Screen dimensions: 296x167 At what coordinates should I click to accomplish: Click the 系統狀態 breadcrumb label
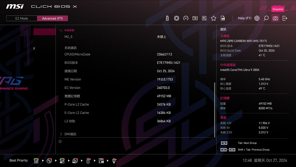pos(69,30)
